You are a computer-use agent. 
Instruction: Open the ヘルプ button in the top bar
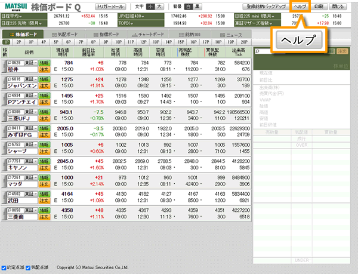[x=300, y=7]
